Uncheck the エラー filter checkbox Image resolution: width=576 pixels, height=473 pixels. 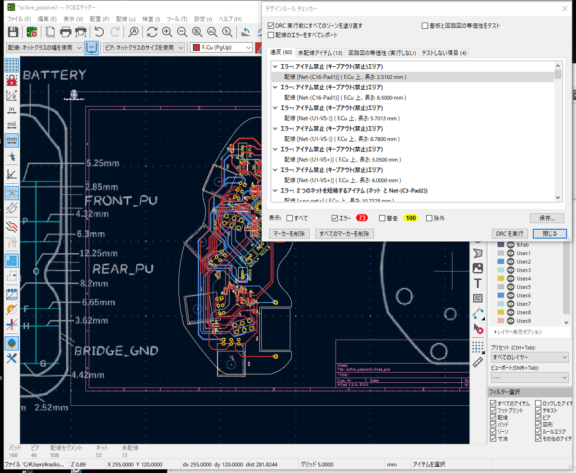[335, 218]
